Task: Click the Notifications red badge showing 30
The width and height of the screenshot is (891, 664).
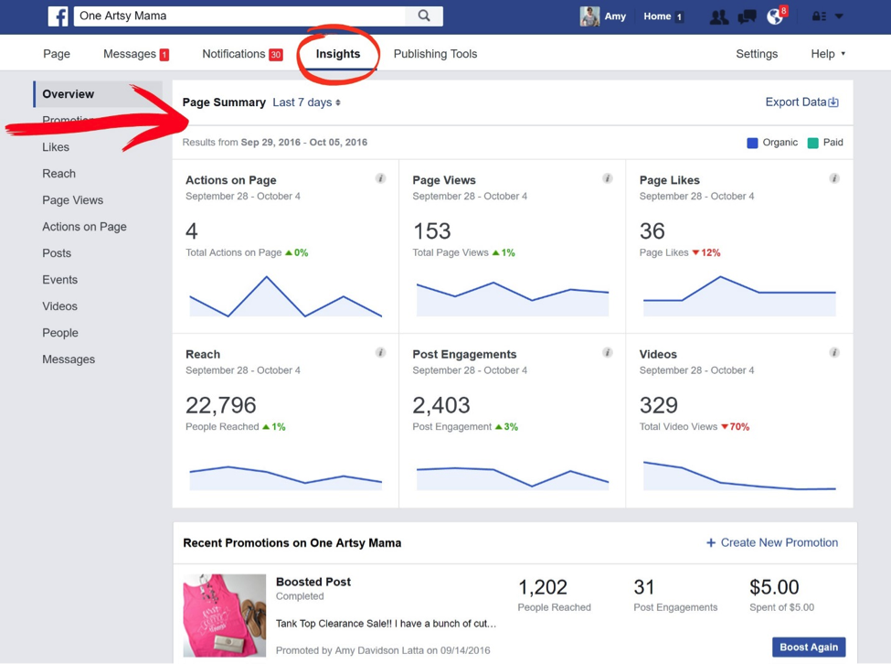Action: point(276,55)
